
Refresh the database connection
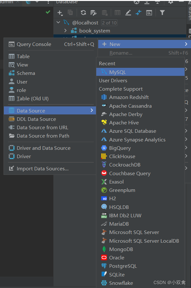83,13
